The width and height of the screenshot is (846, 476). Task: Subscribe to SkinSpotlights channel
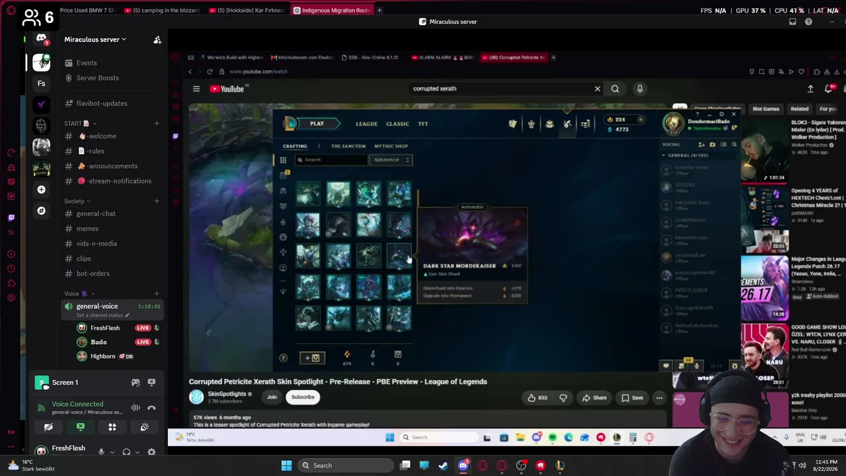pos(303,397)
